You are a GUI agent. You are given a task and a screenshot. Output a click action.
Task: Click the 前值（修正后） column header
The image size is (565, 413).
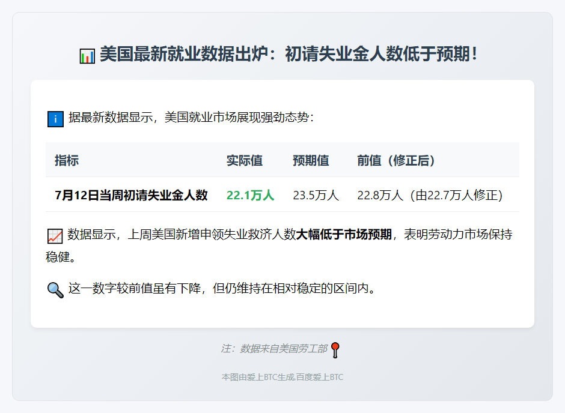coord(396,160)
